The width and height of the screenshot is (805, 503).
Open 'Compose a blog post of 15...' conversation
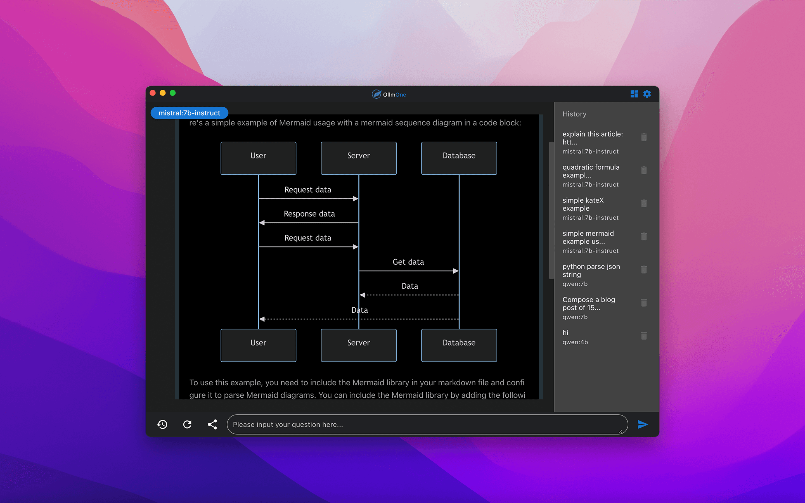point(589,308)
